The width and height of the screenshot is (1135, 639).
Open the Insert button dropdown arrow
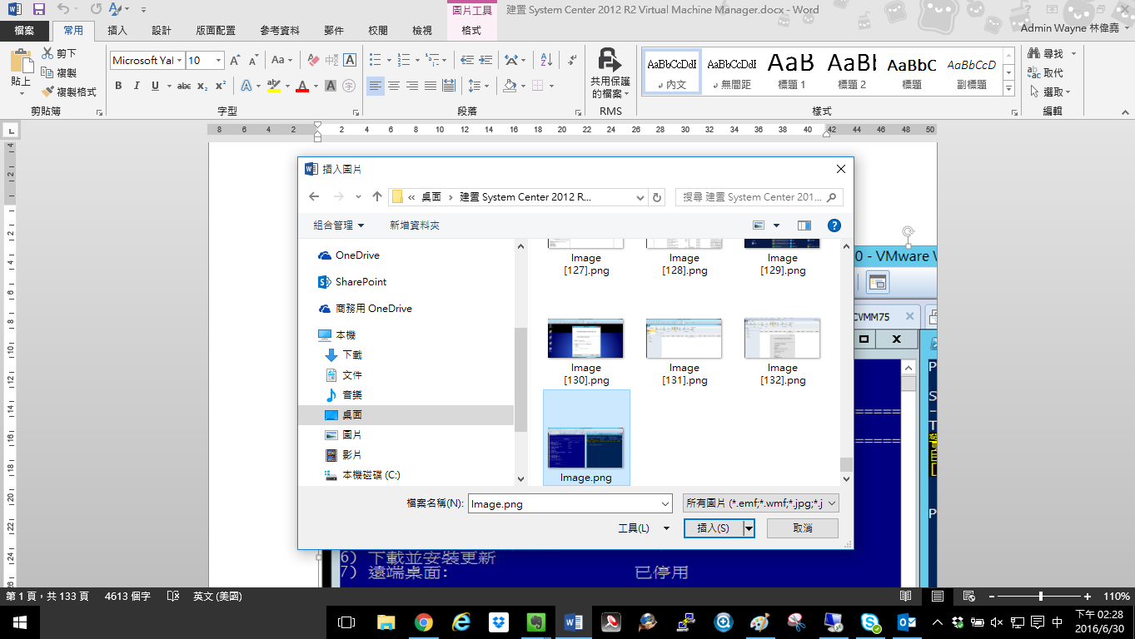pyautogui.click(x=749, y=528)
